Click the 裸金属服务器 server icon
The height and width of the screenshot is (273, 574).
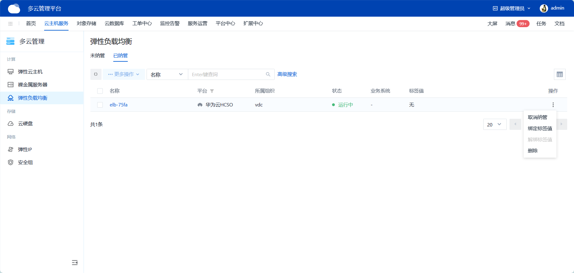[x=10, y=85]
